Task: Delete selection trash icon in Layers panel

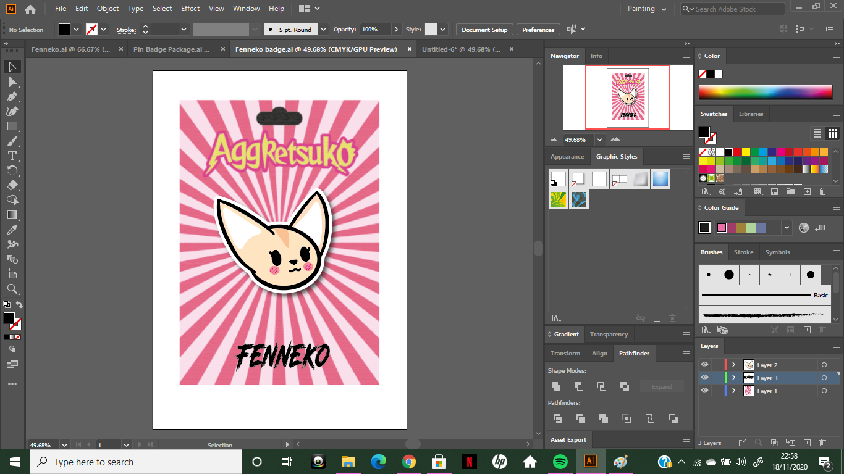Action: [x=822, y=443]
